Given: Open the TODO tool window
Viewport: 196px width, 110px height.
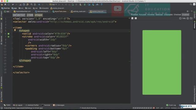Looking at the screenshot, I should (7, 105).
